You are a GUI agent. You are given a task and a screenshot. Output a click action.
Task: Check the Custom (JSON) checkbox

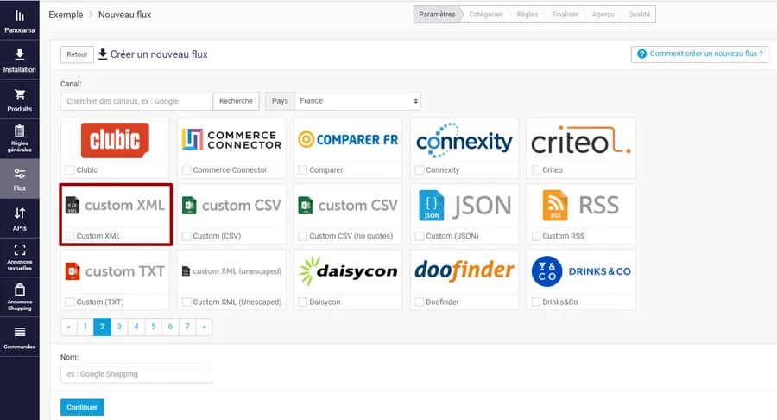click(420, 236)
